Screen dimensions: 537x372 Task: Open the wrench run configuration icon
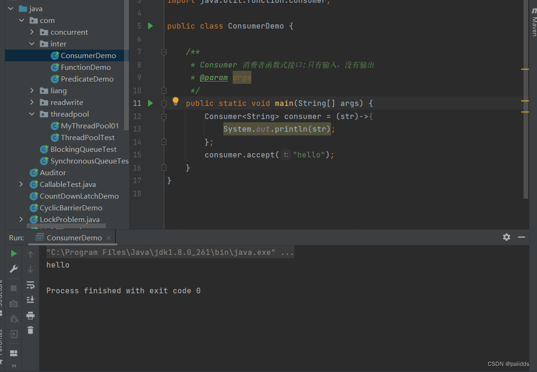point(14,269)
